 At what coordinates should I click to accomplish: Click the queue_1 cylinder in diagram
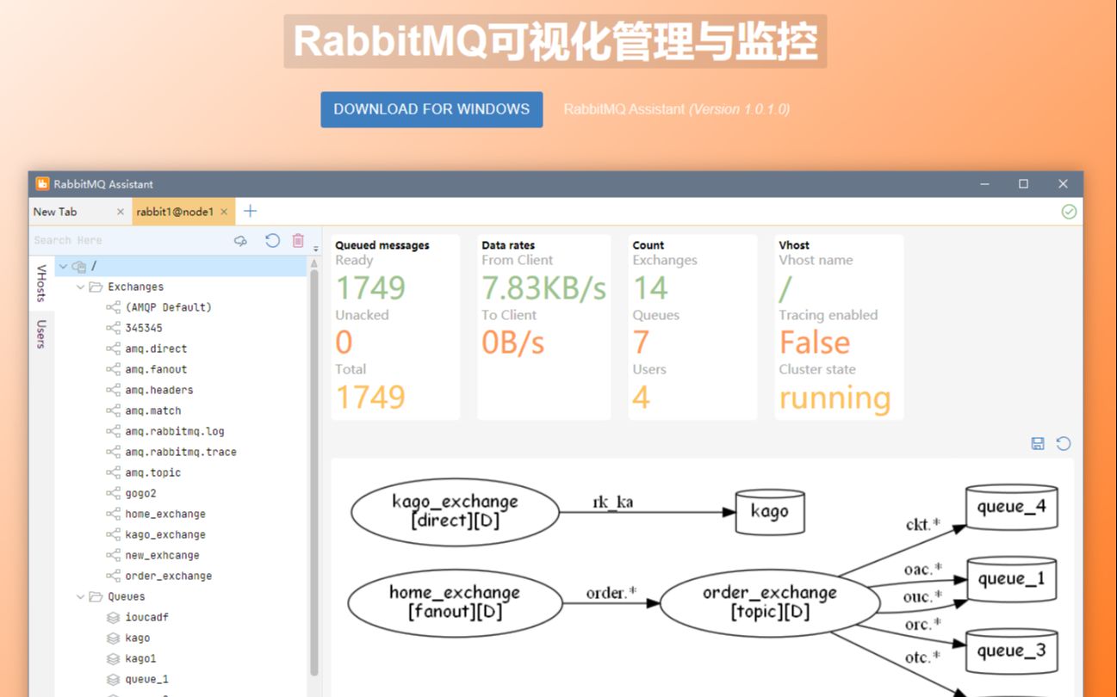[x=1011, y=578]
